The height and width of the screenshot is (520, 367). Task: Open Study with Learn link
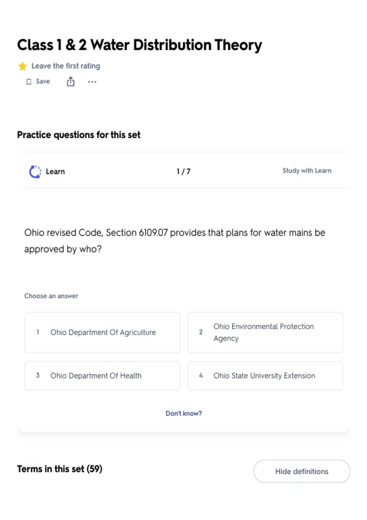[307, 171]
